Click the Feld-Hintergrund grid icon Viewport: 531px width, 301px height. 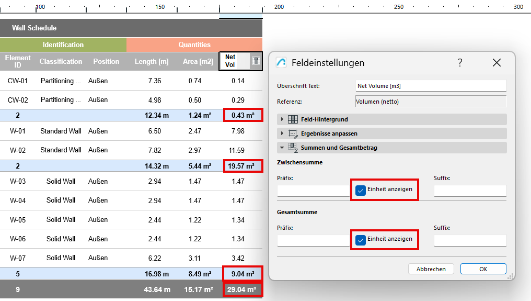point(293,119)
